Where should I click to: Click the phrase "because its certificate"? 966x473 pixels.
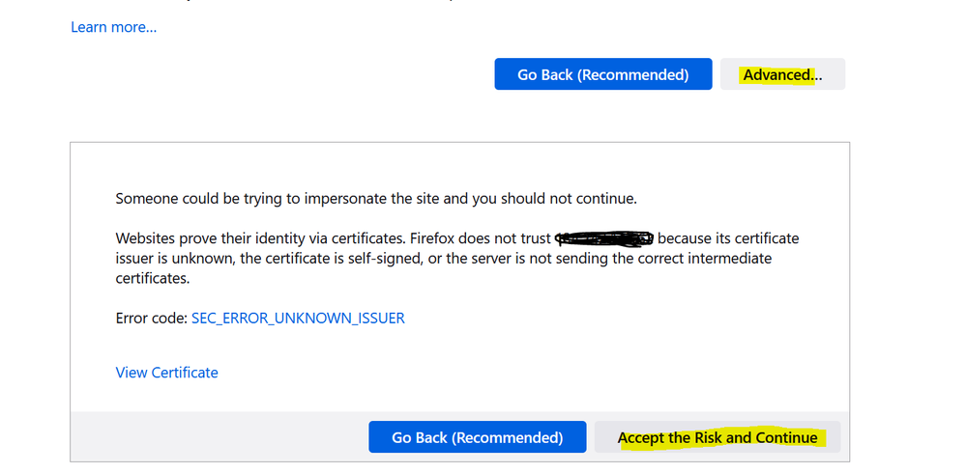pyautogui.click(x=728, y=237)
